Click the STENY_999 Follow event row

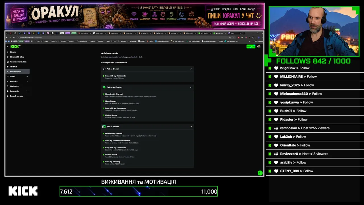point(315,171)
